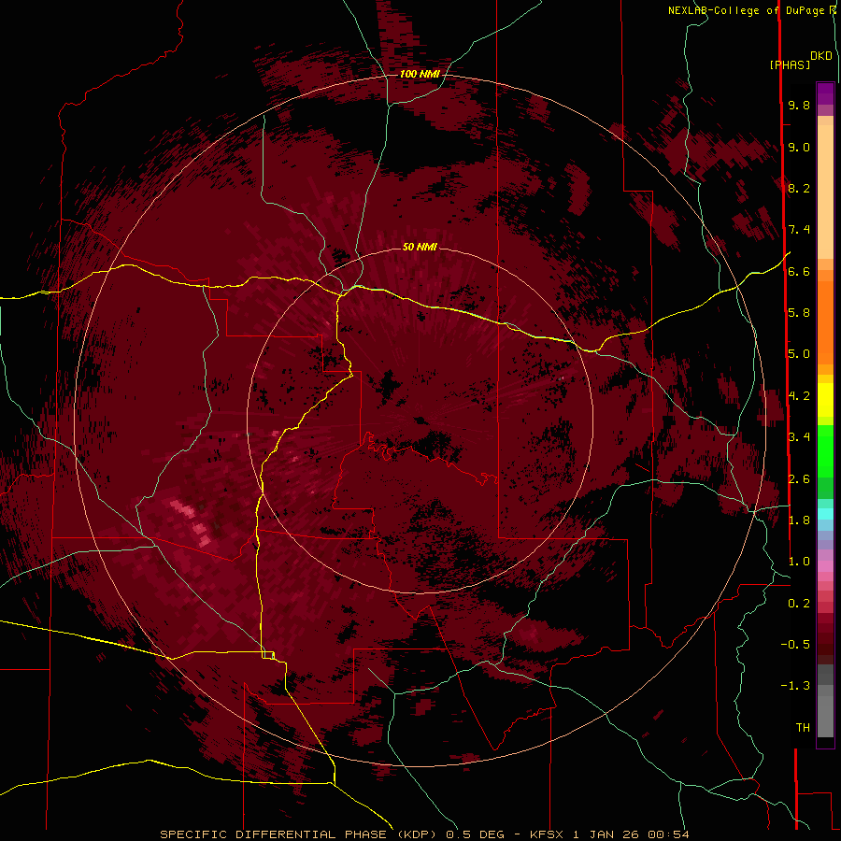Click the 1.8 legend value
Viewport: 841px width, 841px height.
(799, 520)
